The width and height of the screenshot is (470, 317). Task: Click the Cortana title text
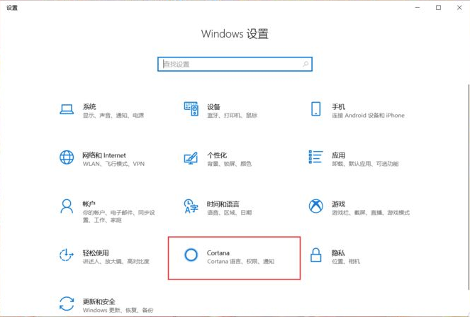218,253
